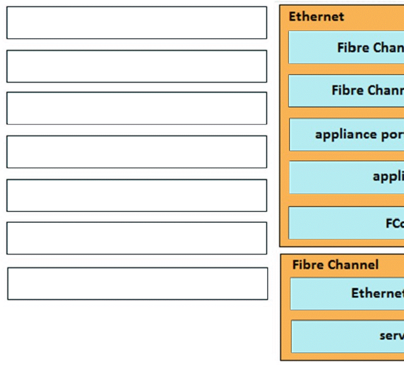Click the 'Fibre Channel' group heading

click(335, 265)
